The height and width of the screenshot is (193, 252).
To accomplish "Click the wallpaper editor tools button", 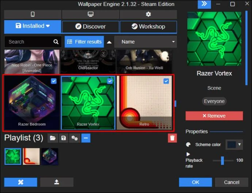I will coord(21,182).
